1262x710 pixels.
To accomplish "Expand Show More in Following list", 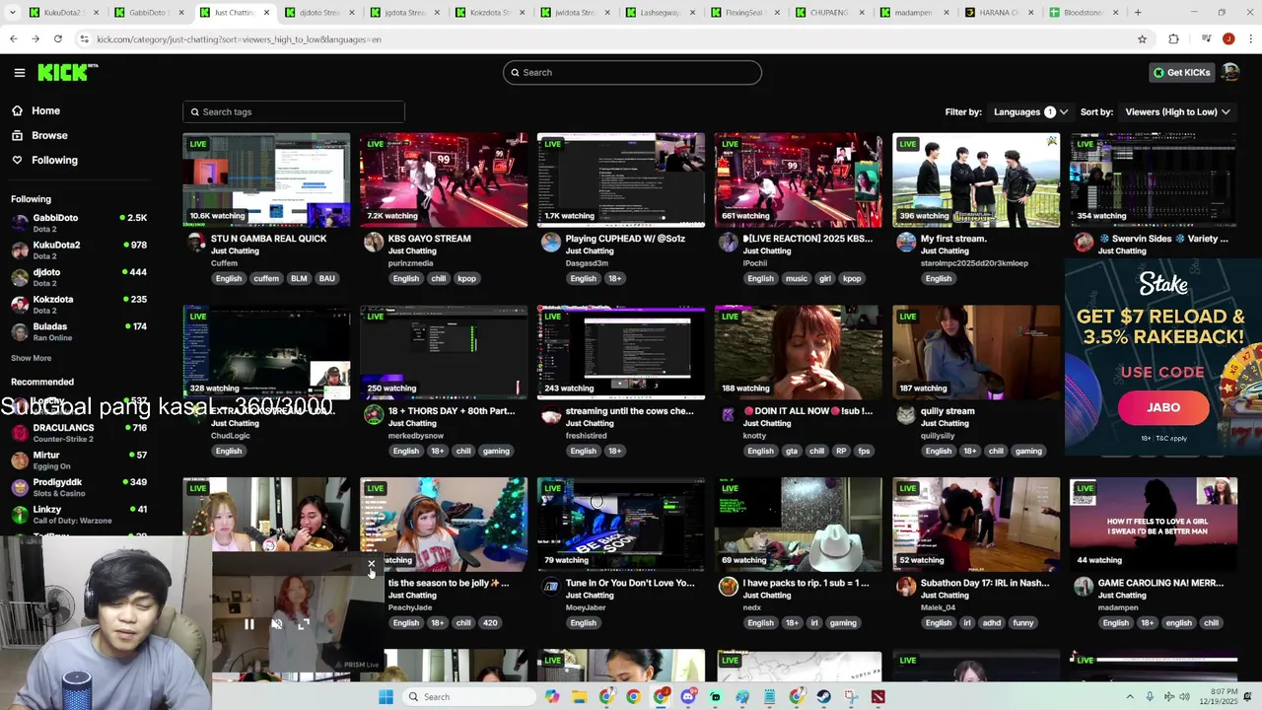I will (x=32, y=358).
